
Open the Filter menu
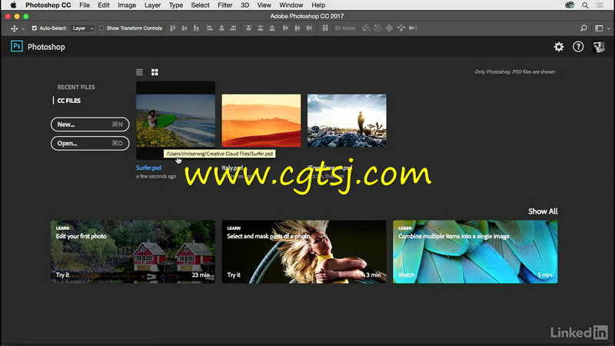pyautogui.click(x=225, y=5)
